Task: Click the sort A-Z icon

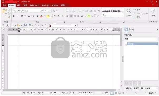Action: pyautogui.click(x=95, y=11)
